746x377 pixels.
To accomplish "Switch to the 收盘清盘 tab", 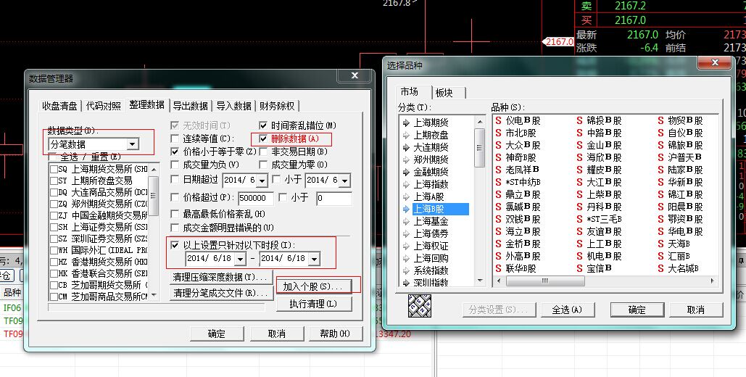I will [x=59, y=106].
